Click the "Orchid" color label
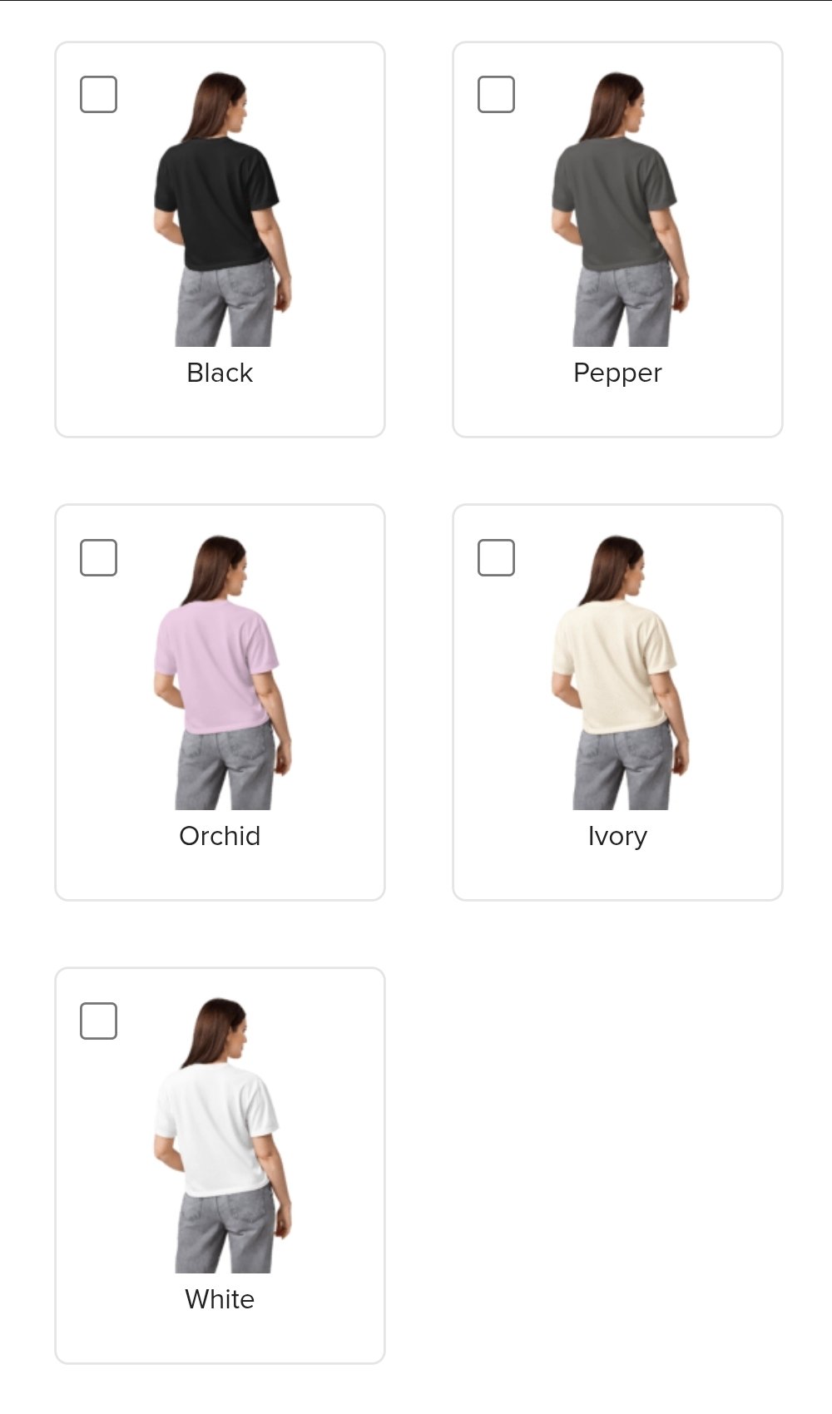The height and width of the screenshot is (1414, 832). click(x=220, y=836)
